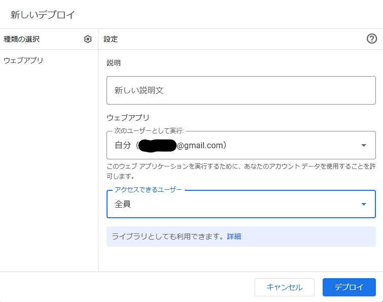Click the 説明 label above the description field
The image size is (383, 302).
click(x=114, y=63)
